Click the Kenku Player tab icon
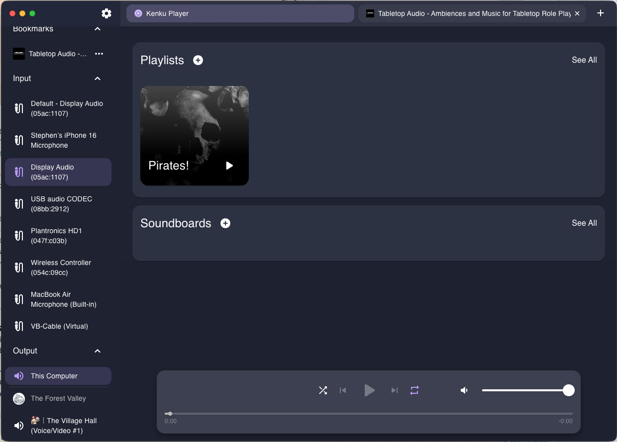The image size is (617, 442). (138, 13)
